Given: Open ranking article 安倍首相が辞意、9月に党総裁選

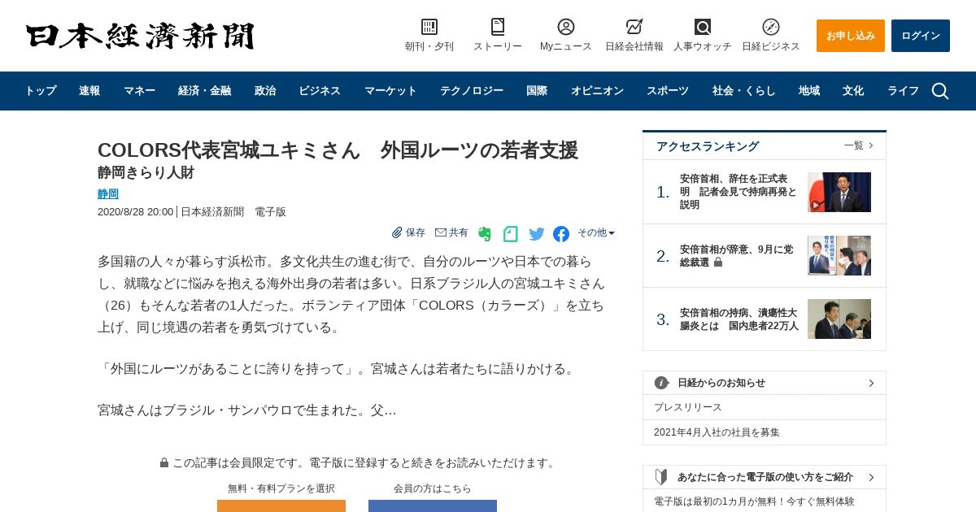Looking at the screenshot, I should point(737,256).
